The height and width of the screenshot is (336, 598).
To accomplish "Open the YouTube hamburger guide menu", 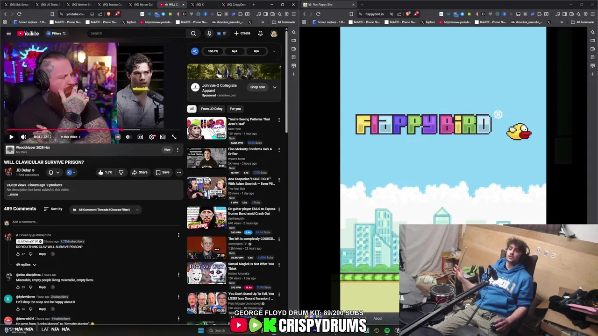I will click(x=8, y=33).
